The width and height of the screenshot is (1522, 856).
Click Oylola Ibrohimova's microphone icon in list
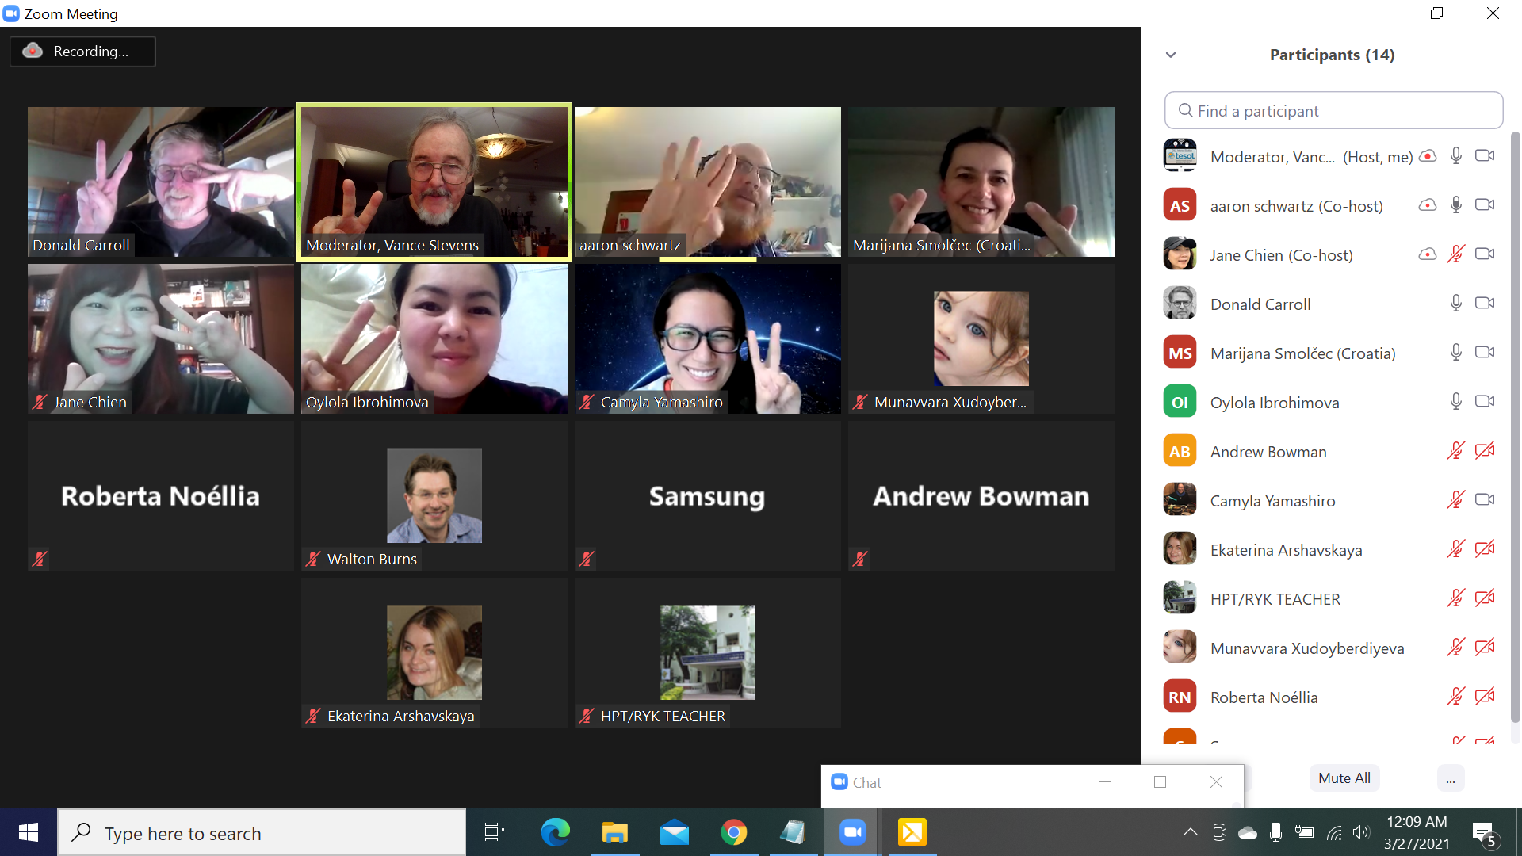tap(1455, 402)
